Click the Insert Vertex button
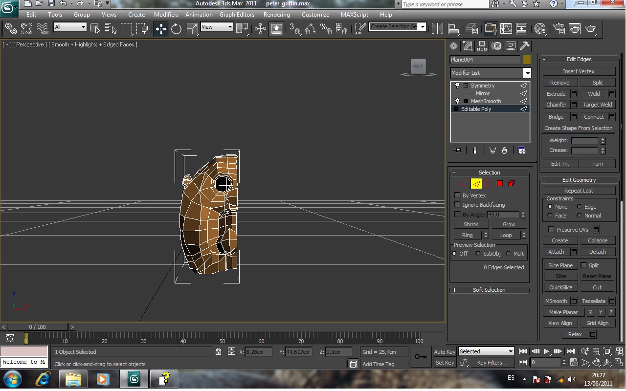Viewport: 626px width, 391px height. click(579, 71)
